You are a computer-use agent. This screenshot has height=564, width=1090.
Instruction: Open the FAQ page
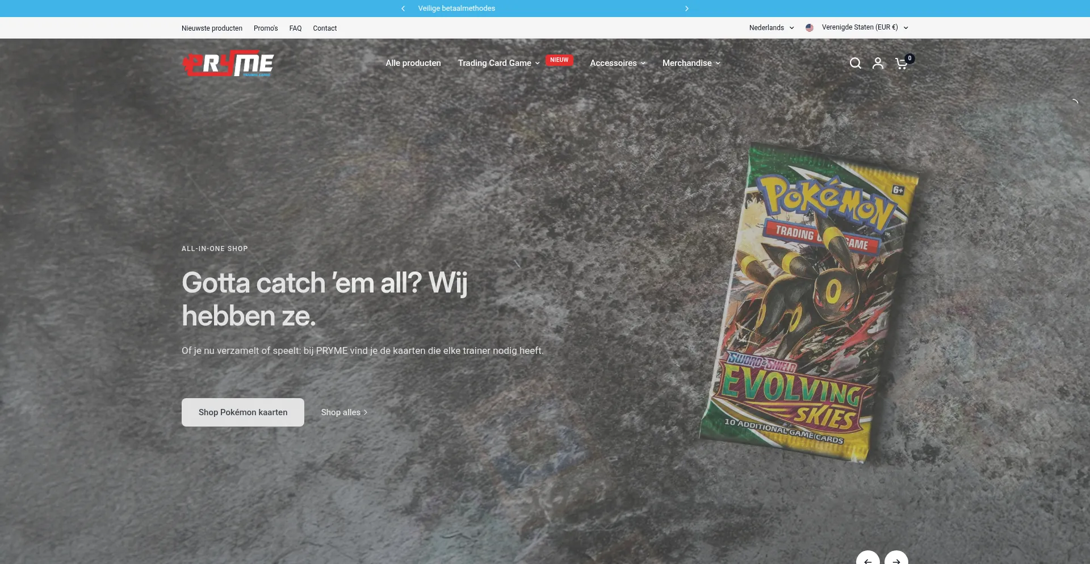tap(295, 28)
